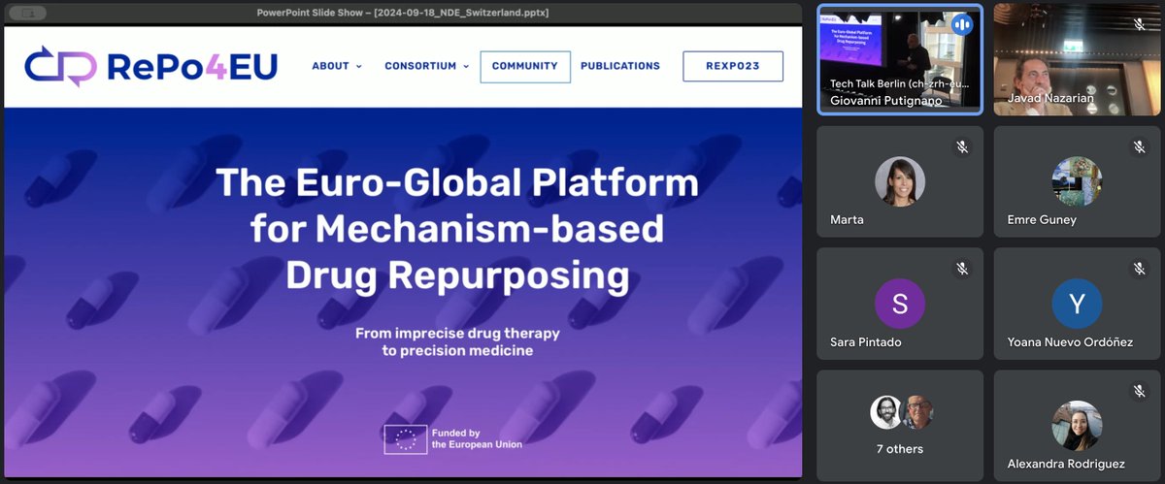Click Alexandra Rodriguez's profile avatar
This screenshot has width=1165, height=484.
[x=1077, y=426]
